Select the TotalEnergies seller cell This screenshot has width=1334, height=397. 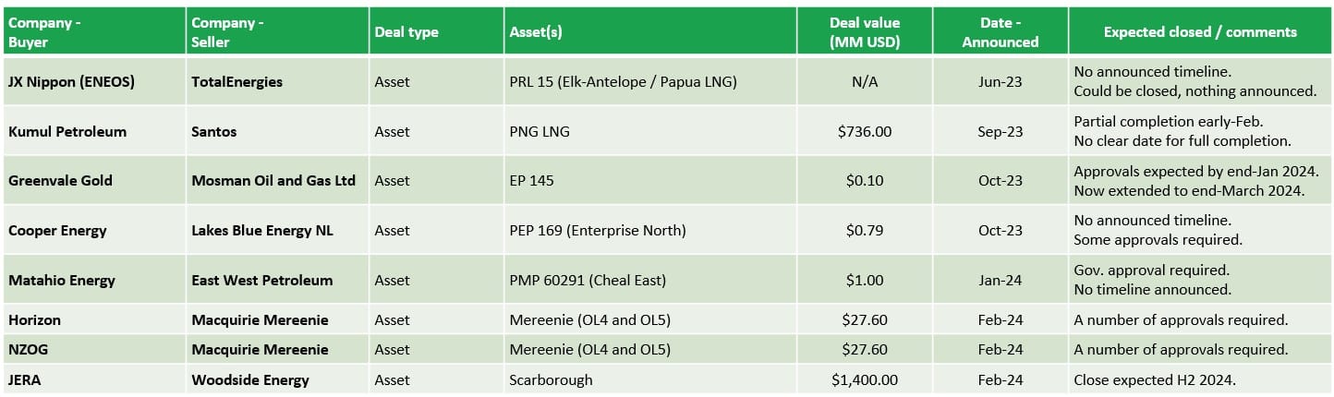[x=237, y=81]
